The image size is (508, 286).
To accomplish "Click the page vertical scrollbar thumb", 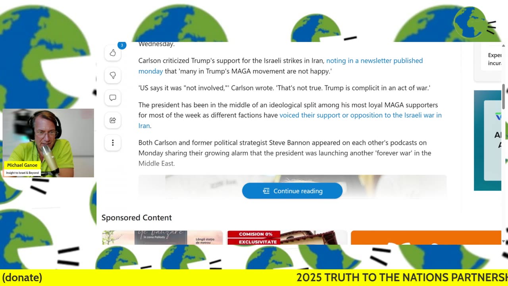I will click(x=504, y=96).
